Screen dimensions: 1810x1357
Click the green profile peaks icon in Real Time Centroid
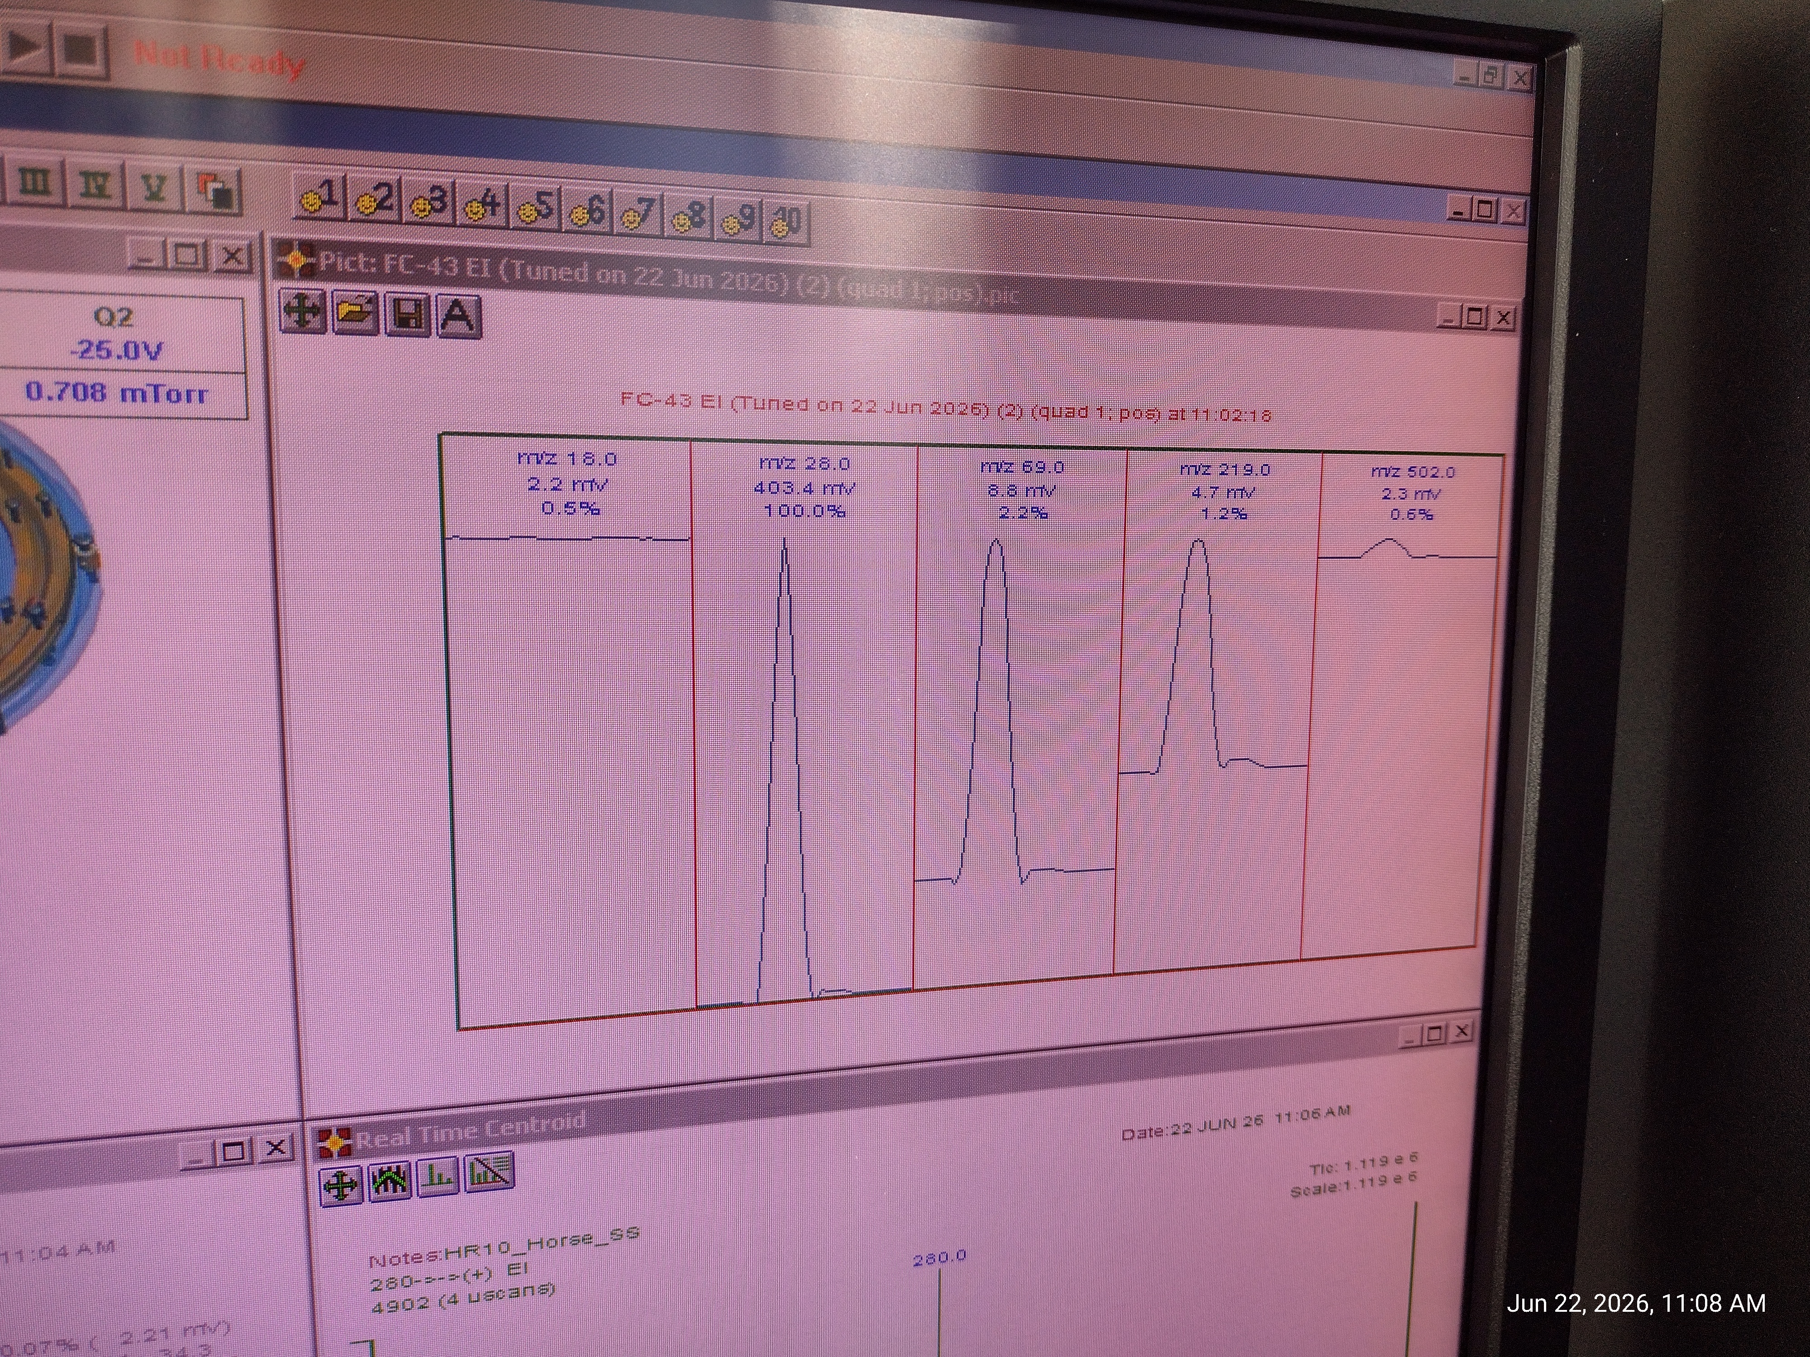(x=391, y=1180)
